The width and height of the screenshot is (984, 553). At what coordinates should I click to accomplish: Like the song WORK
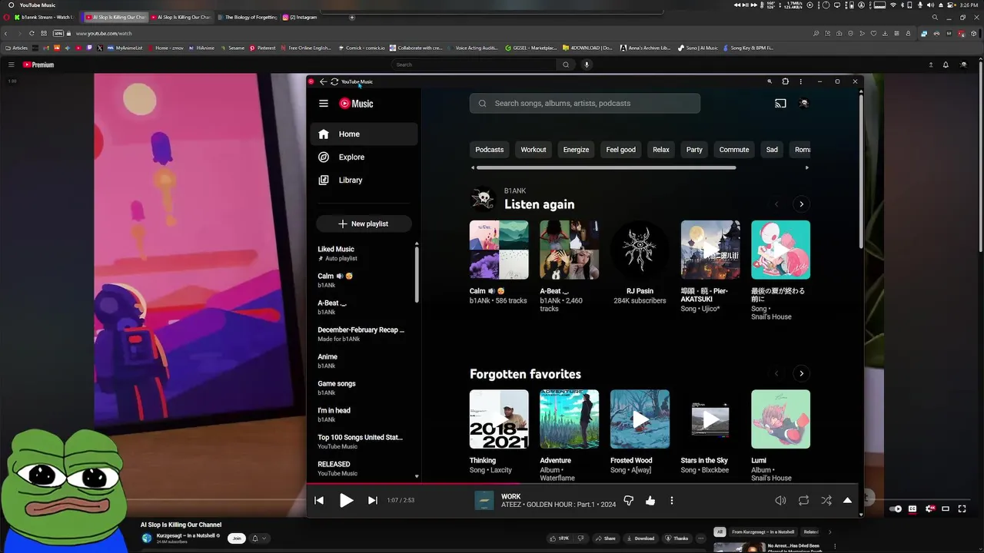[650, 501]
